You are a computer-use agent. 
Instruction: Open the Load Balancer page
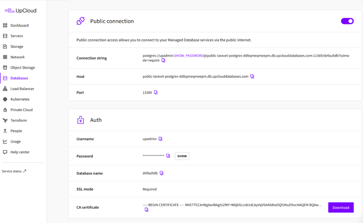[x=22, y=89]
